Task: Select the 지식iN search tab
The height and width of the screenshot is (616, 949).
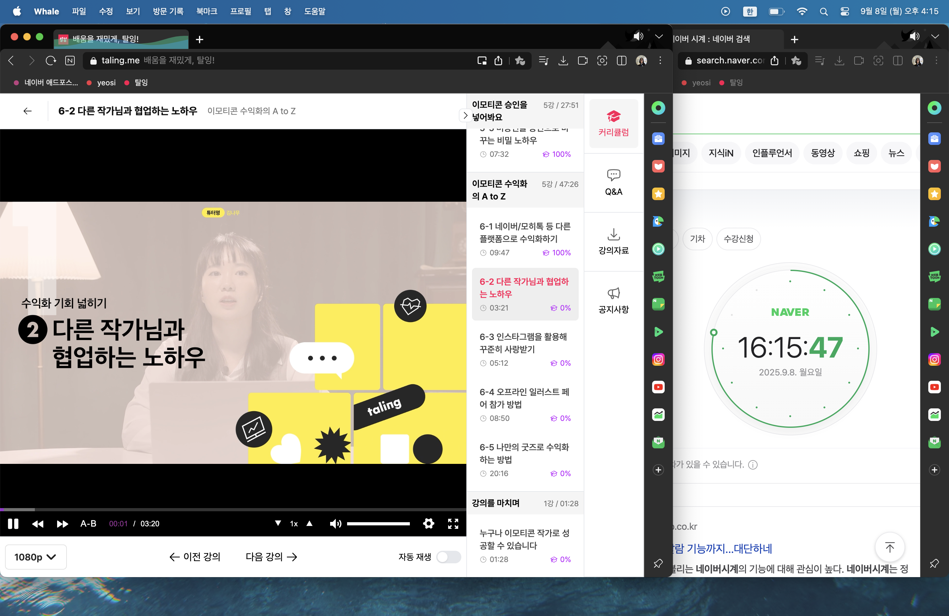Action: pos(721,153)
